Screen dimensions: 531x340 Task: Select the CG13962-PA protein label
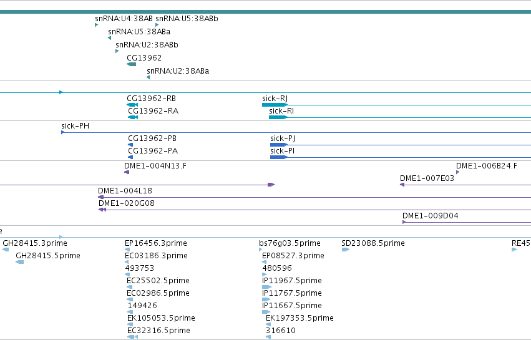tap(153, 151)
